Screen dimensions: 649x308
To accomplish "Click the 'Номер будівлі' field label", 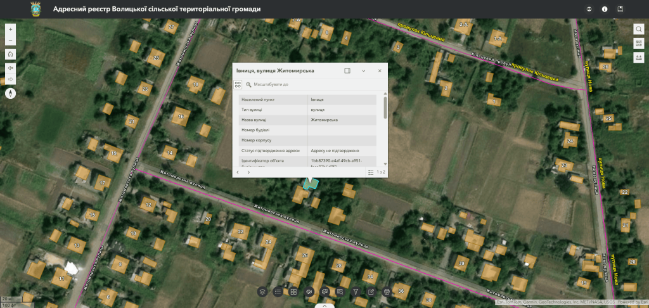I will (x=255, y=130).
